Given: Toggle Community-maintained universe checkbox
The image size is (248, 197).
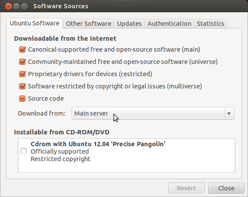Looking at the screenshot, I should (x=22, y=62).
